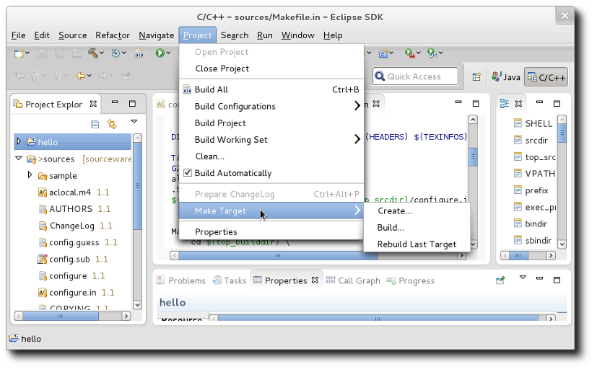Open the New wizard dropdown arrow

pos(27,53)
